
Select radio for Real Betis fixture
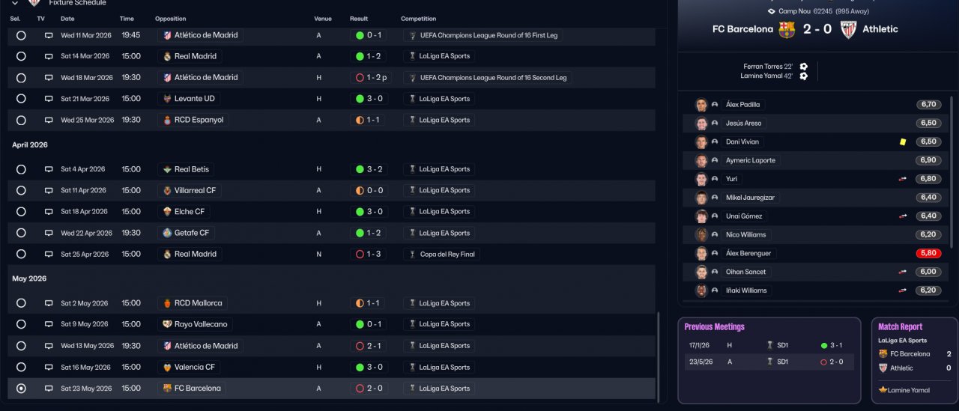click(x=21, y=169)
